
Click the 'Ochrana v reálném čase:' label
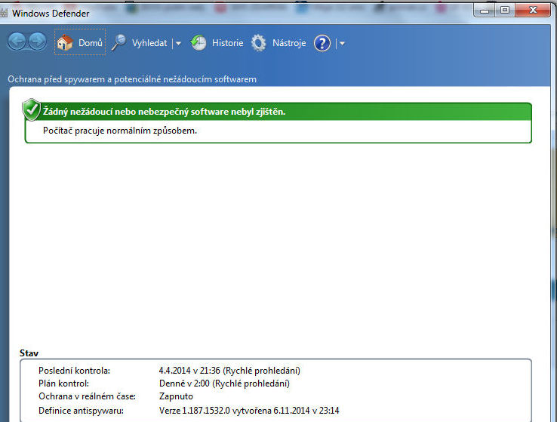click(87, 396)
